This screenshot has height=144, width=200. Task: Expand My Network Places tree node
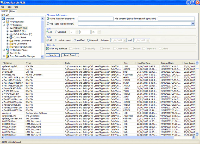(4, 50)
